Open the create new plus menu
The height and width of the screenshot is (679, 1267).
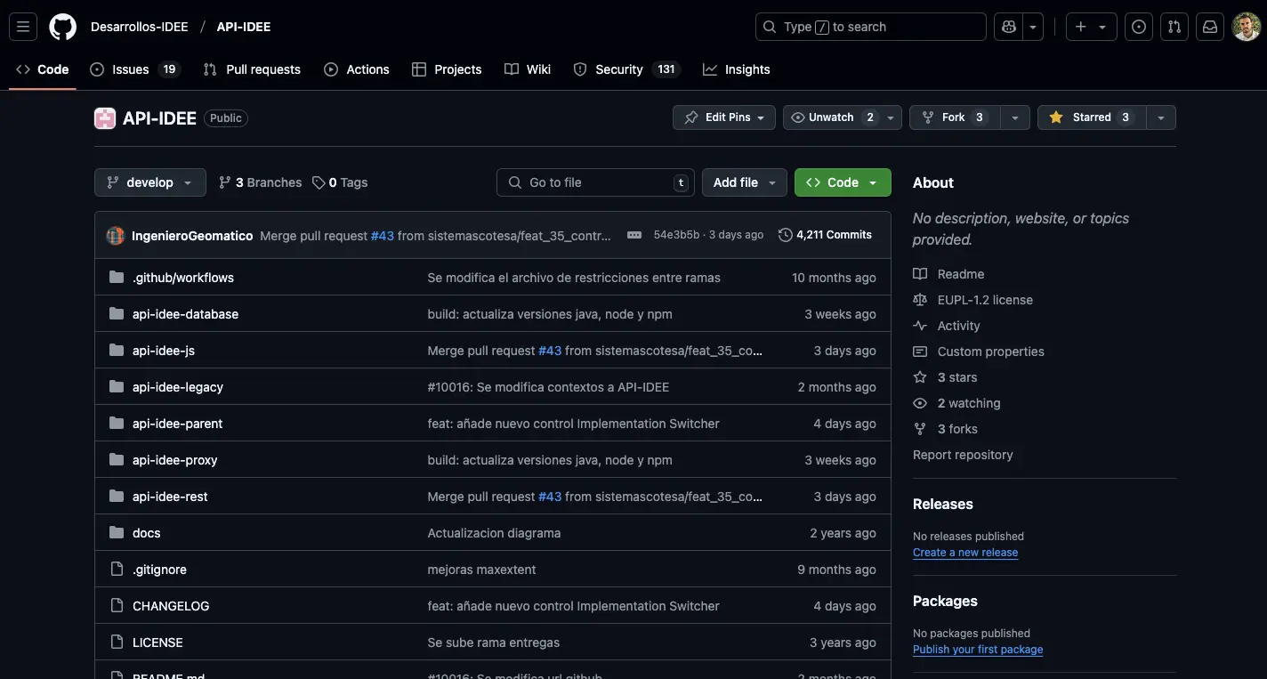1091,27
